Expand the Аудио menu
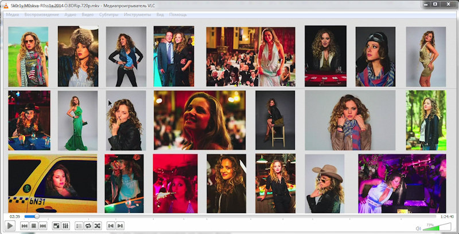The width and height of the screenshot is (459, 234). pyautogui.click(x=71, y=14)
